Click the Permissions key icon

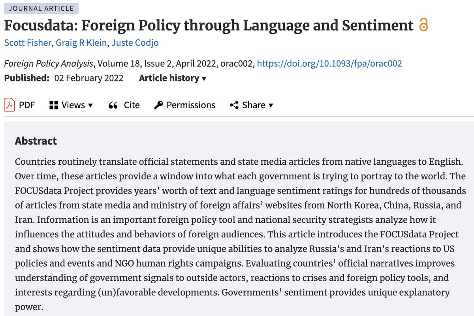pyautogui.click(x=158, y=105)
